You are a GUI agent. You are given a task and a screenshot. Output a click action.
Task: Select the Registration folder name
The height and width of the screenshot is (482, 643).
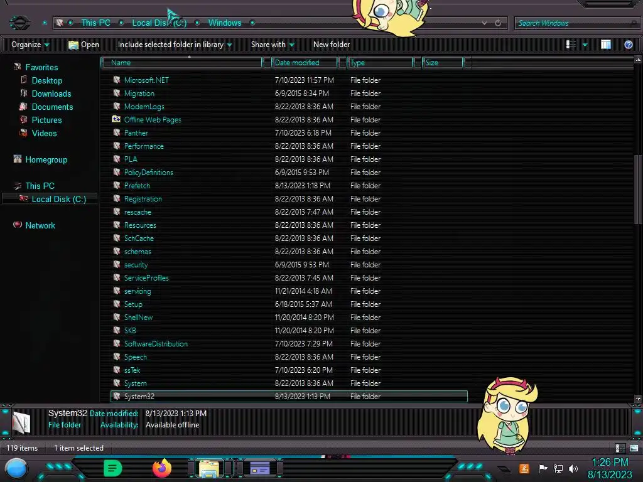pyautogui.click(x=143, y=199)
